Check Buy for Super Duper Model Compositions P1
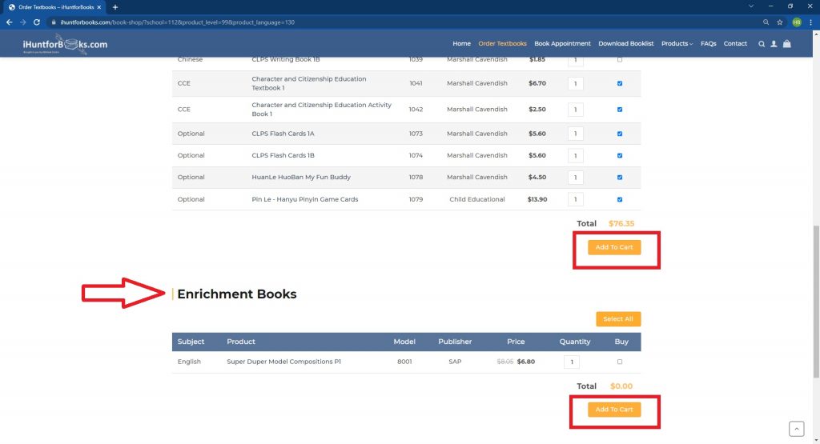The width and height of the screenshot is (820, 444). click(x=620, y=362)
